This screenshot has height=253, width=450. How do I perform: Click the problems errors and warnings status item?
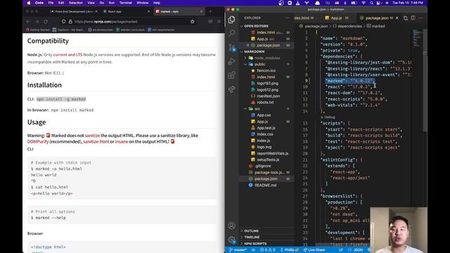pyautogui.click(x=267, y=250)
